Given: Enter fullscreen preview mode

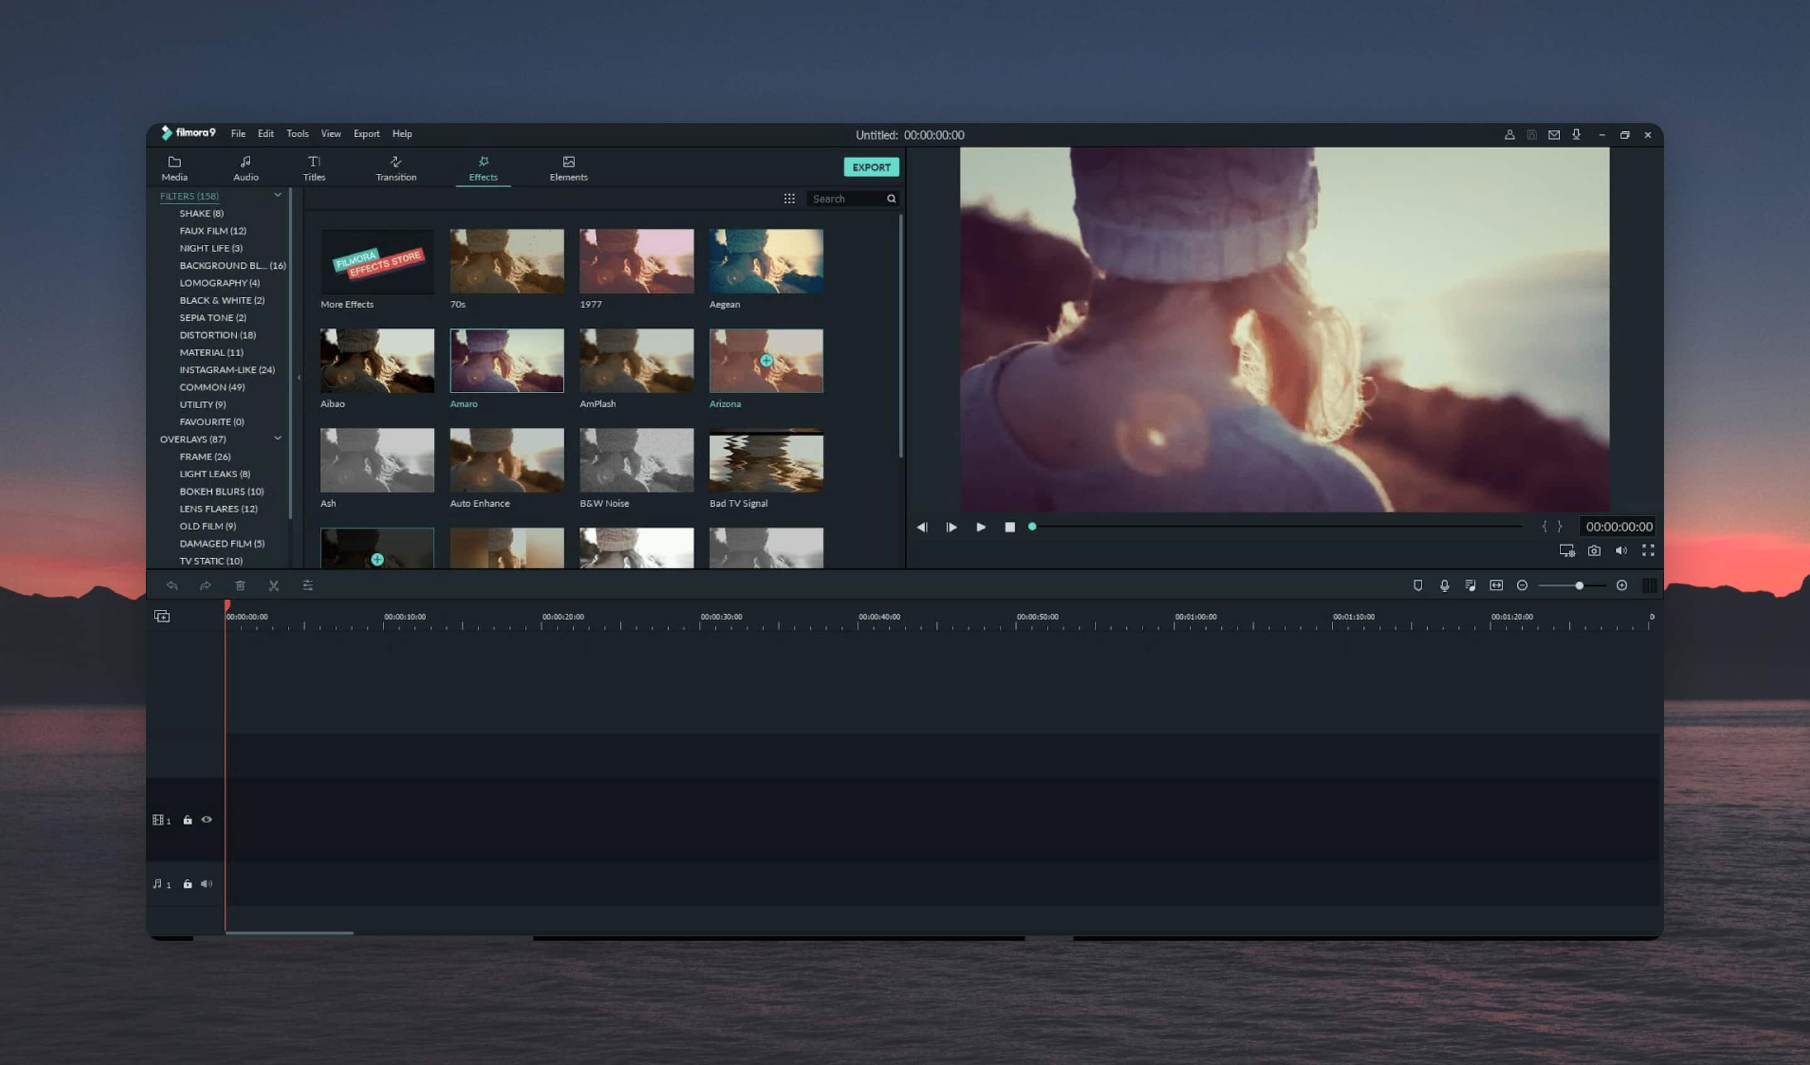Looking at the screenshot, I should click(1648, 551).
